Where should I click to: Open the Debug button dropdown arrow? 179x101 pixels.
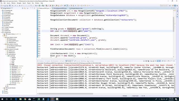(37, 6)
